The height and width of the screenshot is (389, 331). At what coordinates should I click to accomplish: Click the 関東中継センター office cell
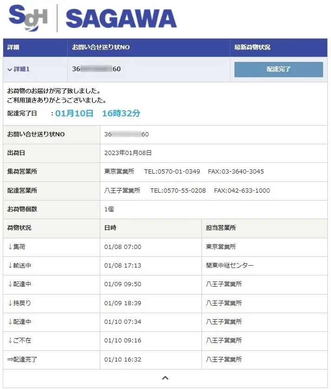pyautogui.click(x=230, y=266)
